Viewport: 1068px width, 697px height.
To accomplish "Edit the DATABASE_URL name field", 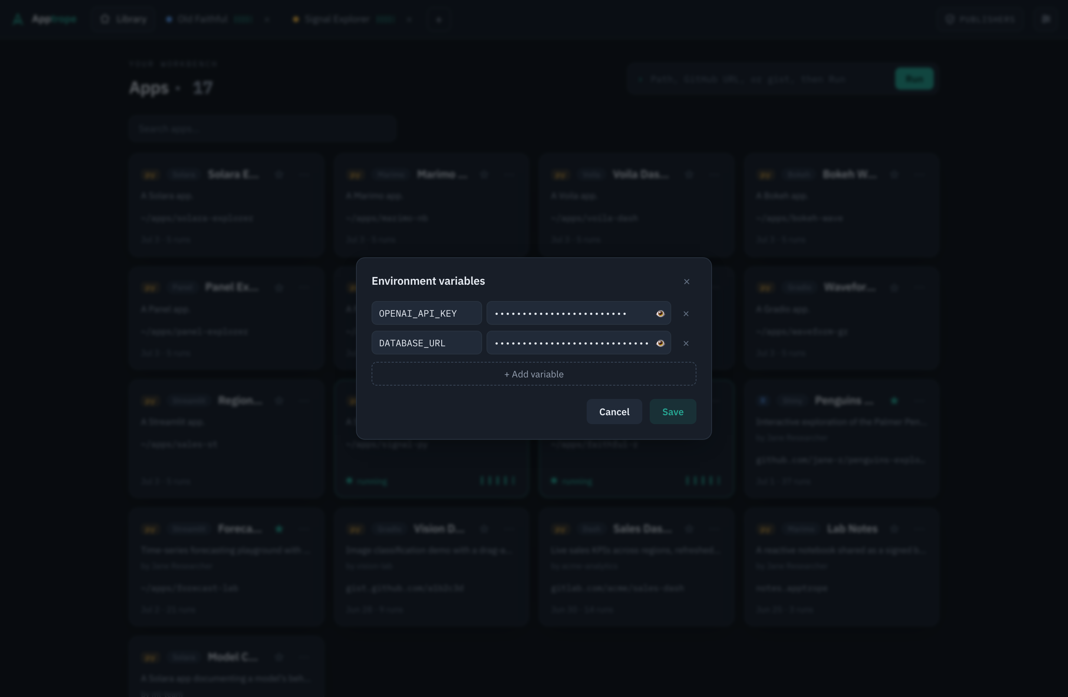I will 426,343.
